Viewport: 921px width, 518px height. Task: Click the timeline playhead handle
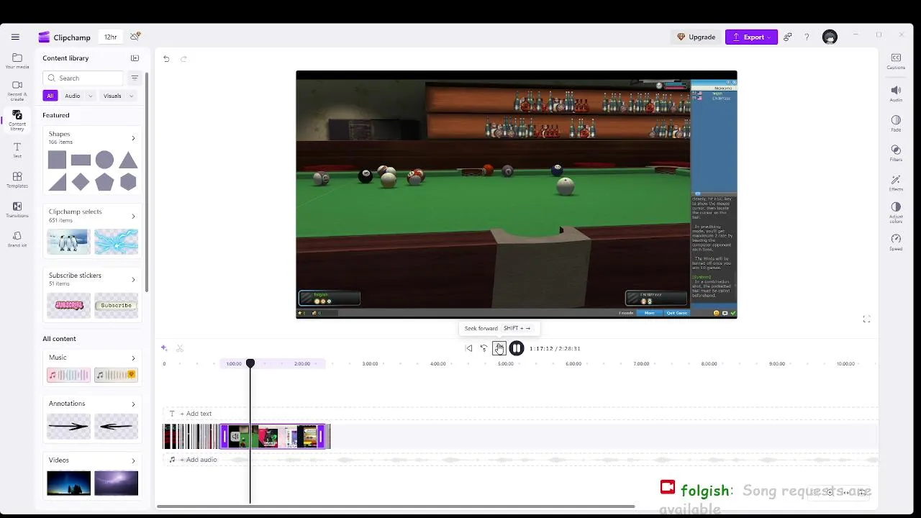(250, 363)
